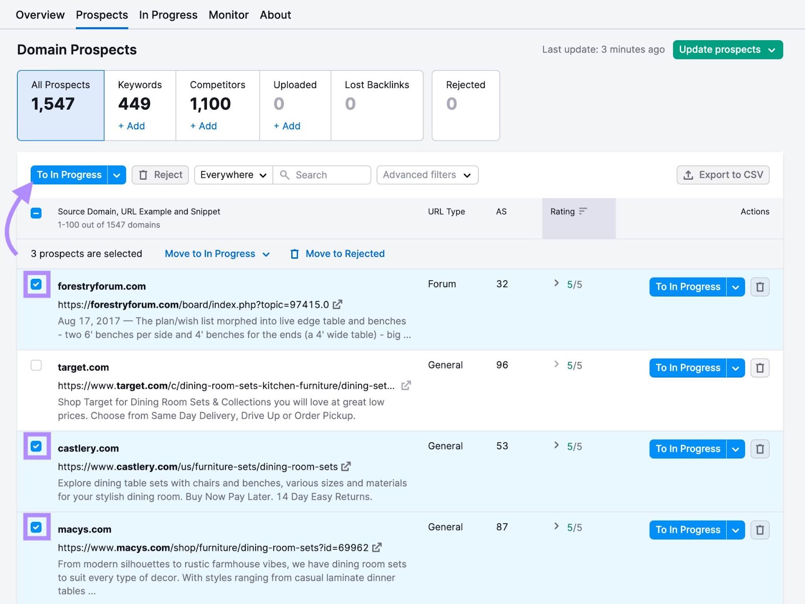Open the Overview tab
Image resolution: width=805 pixels, height=604 pixels.
[x=40, y=15]
